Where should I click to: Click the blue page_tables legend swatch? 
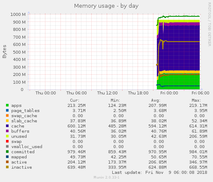pyautogui.click(x=7, y=110)
